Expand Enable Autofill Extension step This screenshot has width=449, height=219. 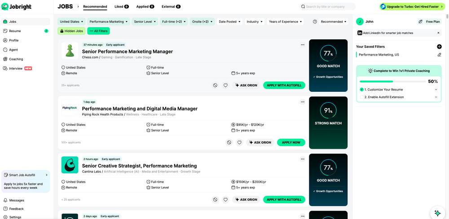click(x=436, y=97)
